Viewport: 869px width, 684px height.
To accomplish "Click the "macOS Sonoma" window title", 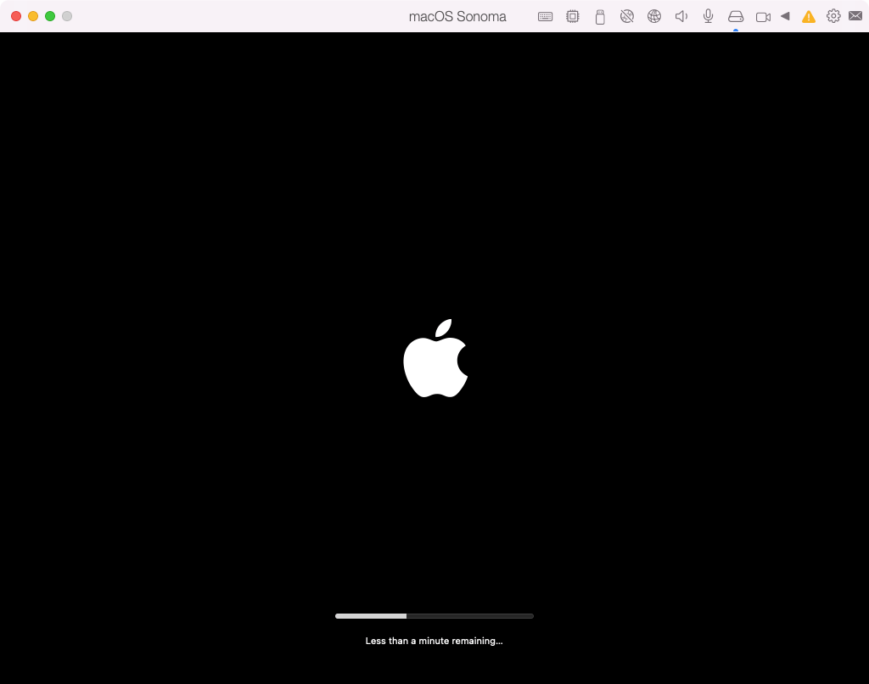I will (457, 16).
